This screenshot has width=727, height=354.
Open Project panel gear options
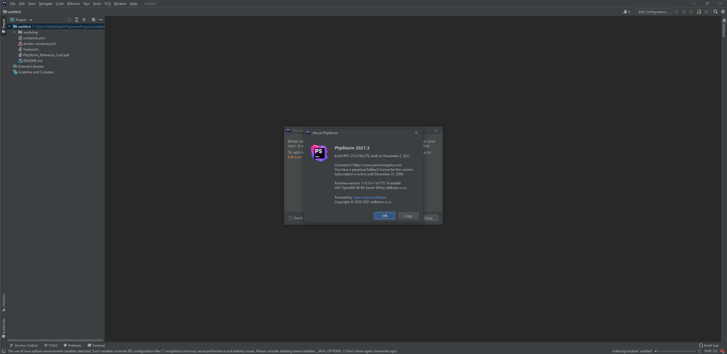(x=93, y=20)
